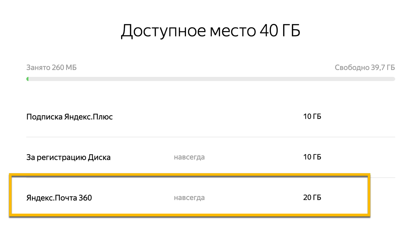Screen dimensions: 412x240
Task: Click the Свободно 39,7 ГБ label
Action: 365,67
